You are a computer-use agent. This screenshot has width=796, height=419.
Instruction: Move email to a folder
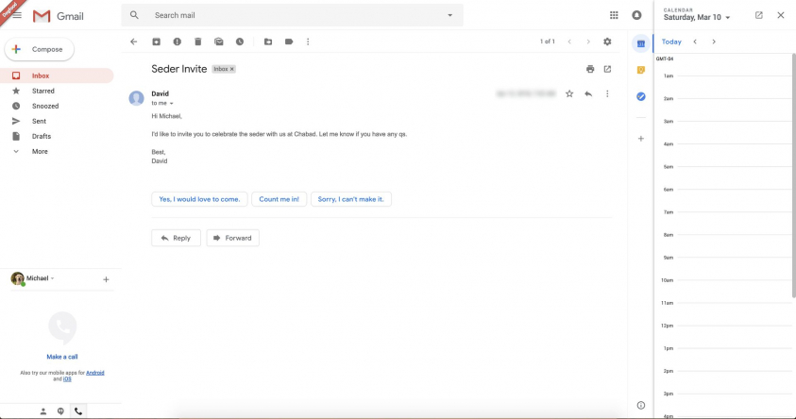[x=268, y=42]
